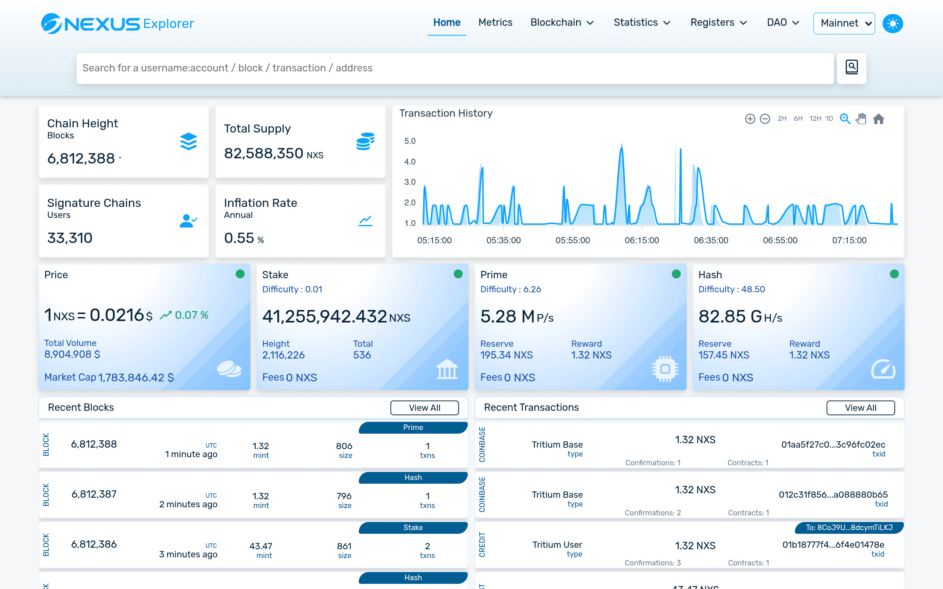Click the search magnifier button
Screen dimensions: 943x589
pos(851,68)
